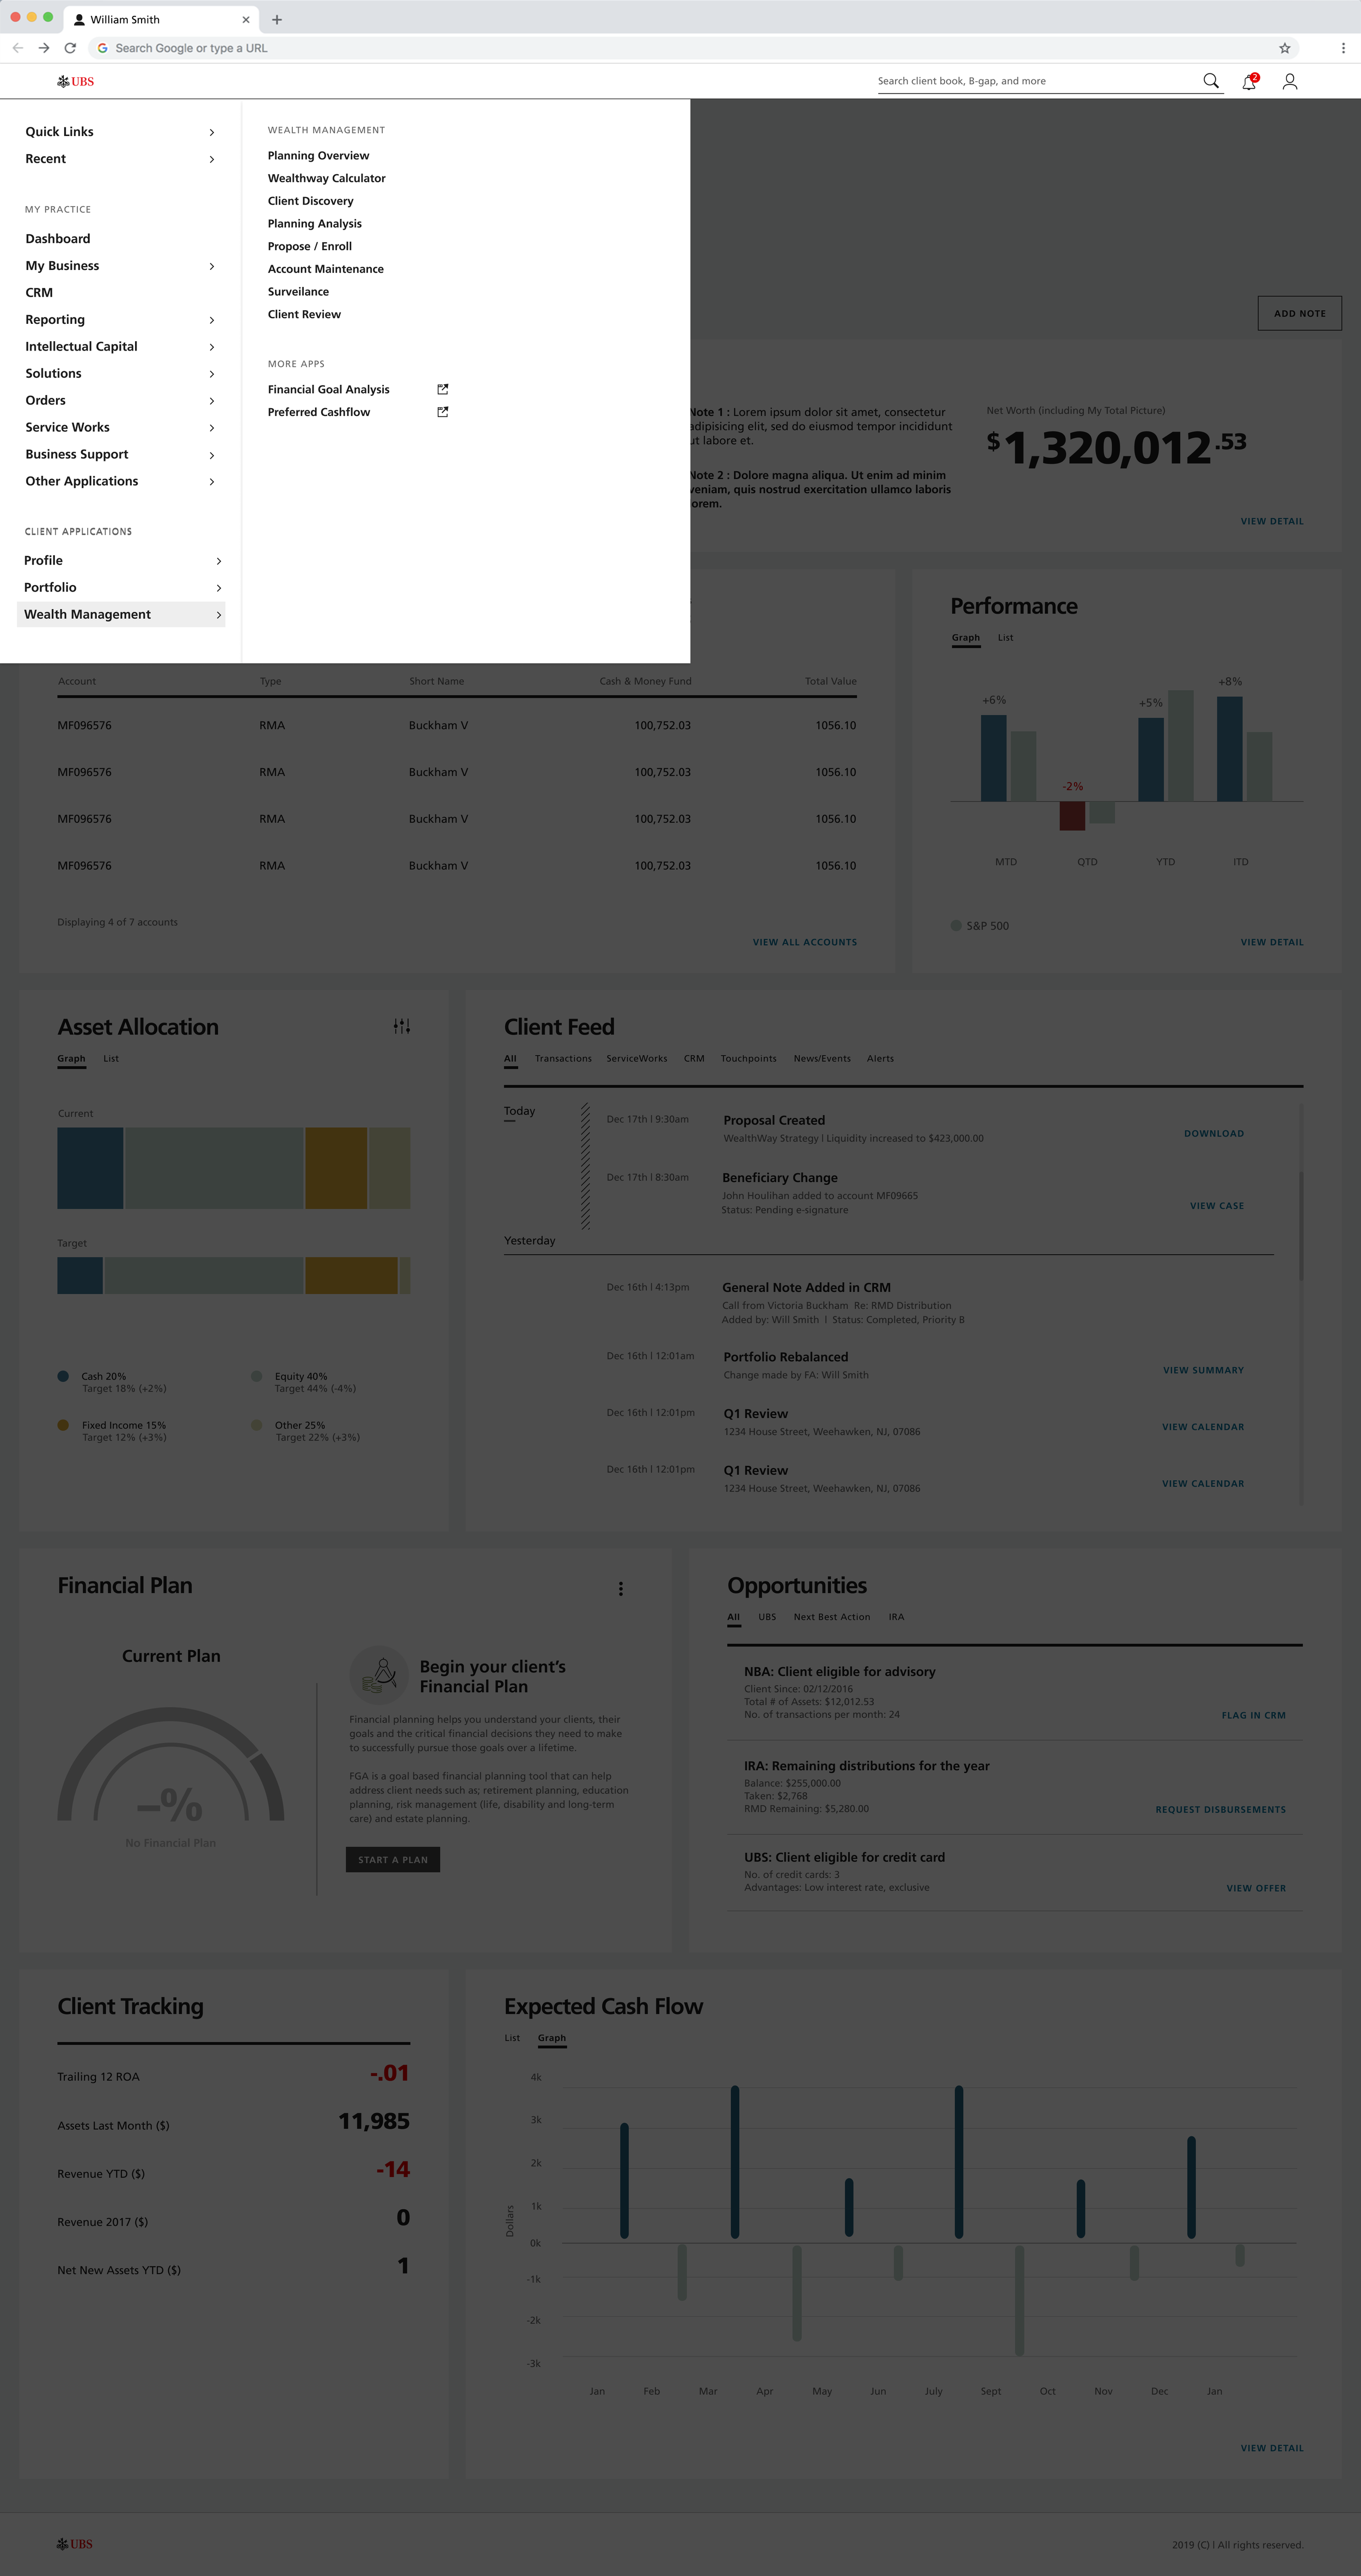Viewport: 1361px width, 2576px height.
Task: Open the user profile icon
Action: pos(1289,82)
